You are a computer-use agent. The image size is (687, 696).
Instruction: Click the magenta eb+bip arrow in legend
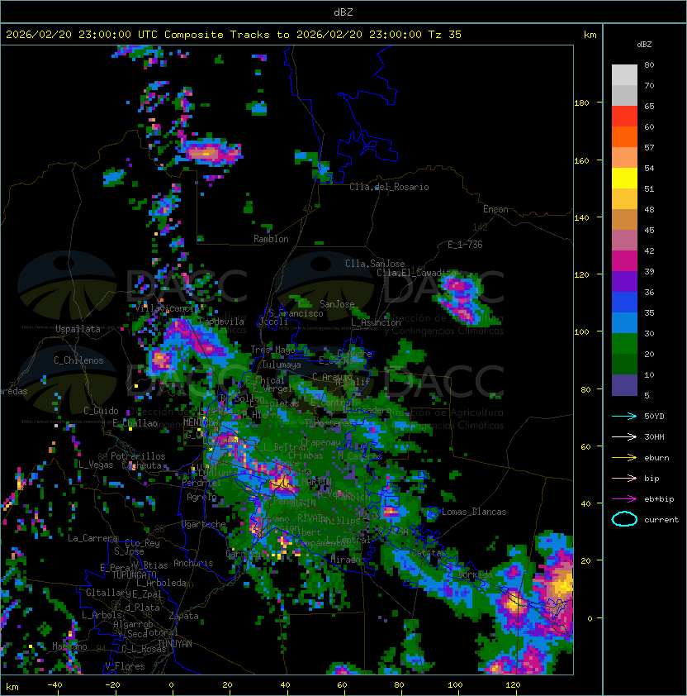click(x=624, y=499)
